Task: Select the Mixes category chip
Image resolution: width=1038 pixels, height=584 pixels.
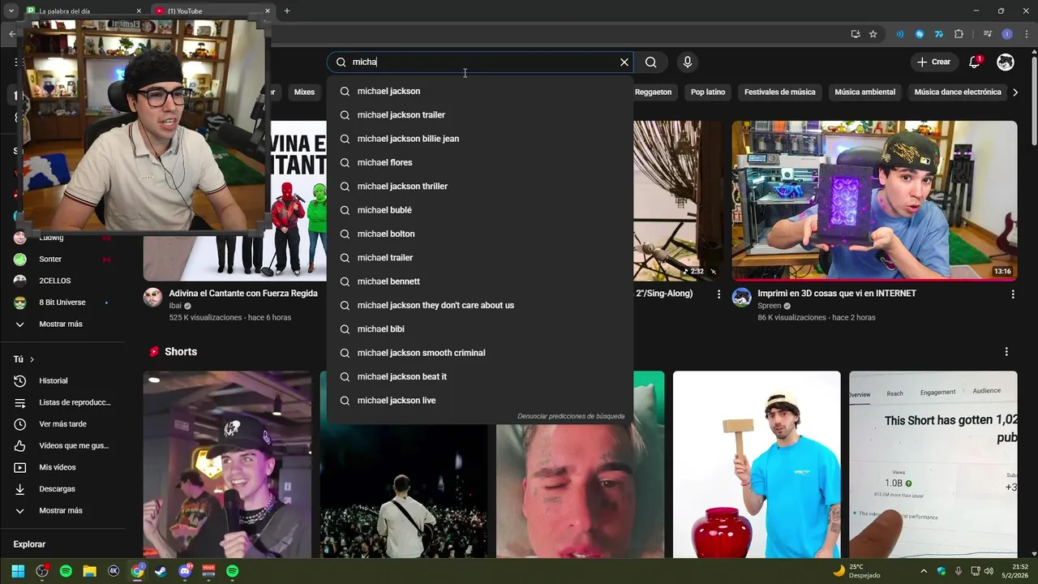Action: [x=304, y=92]
